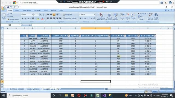
Task: Copy the selected cells
Action: point(10,16)
